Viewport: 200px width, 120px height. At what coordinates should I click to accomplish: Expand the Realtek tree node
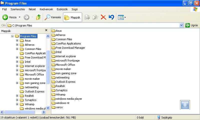17,96
